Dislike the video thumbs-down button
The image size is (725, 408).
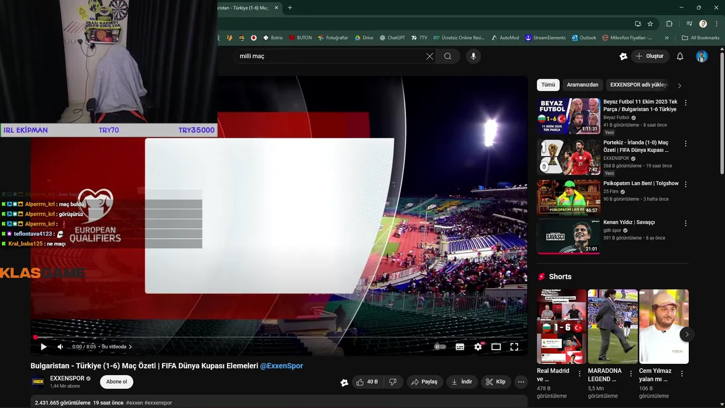pos(393,382)
